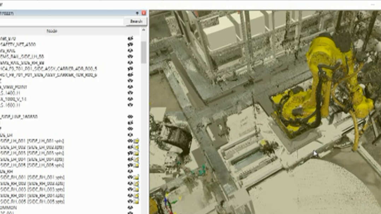The image size is (381, 214).
Task: Toggle visibility of the SAFETY_NET_4500 node
Action: click(x=130, y=44)
